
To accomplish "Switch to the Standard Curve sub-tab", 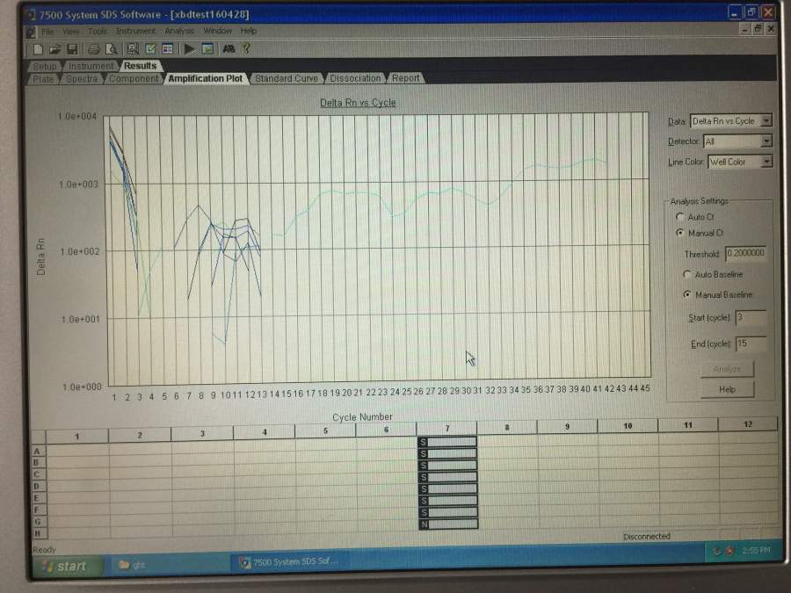I will pos(286,79).
